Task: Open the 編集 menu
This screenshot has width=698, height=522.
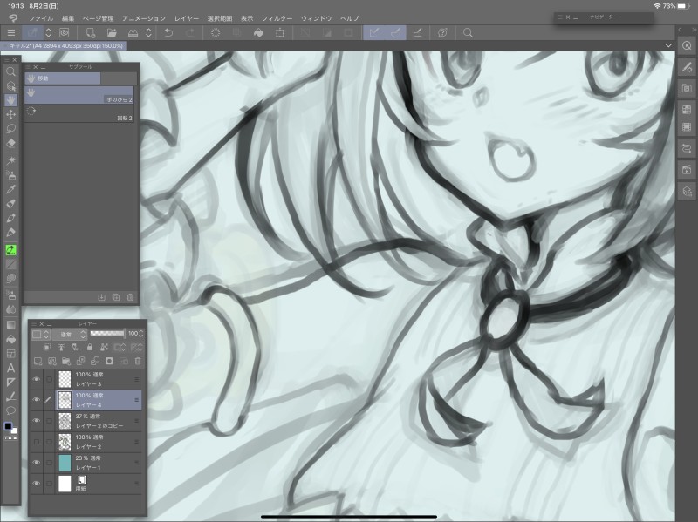Action: click(68, 18)
